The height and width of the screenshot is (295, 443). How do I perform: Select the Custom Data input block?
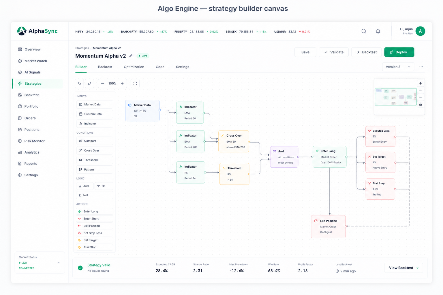point(95,114)
